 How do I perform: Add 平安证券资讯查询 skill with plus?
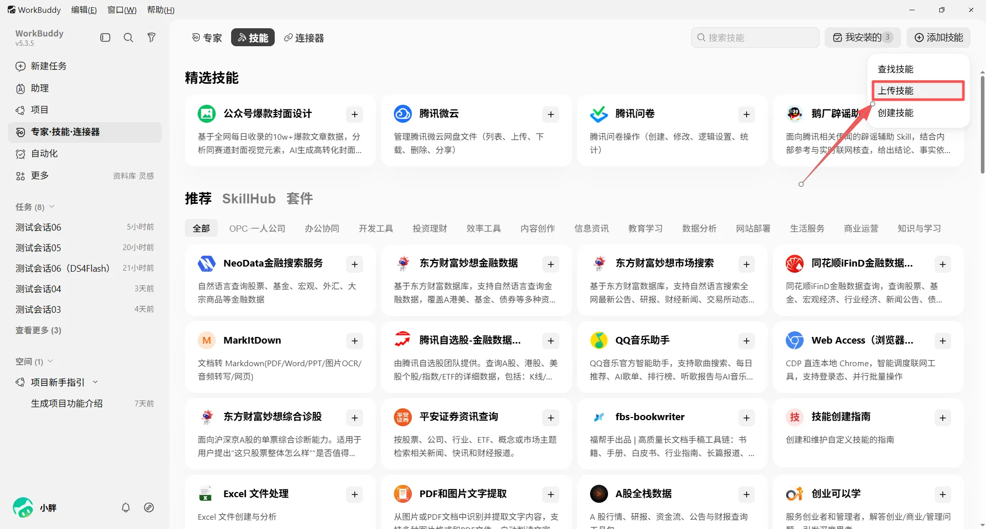tap(551, 418)
